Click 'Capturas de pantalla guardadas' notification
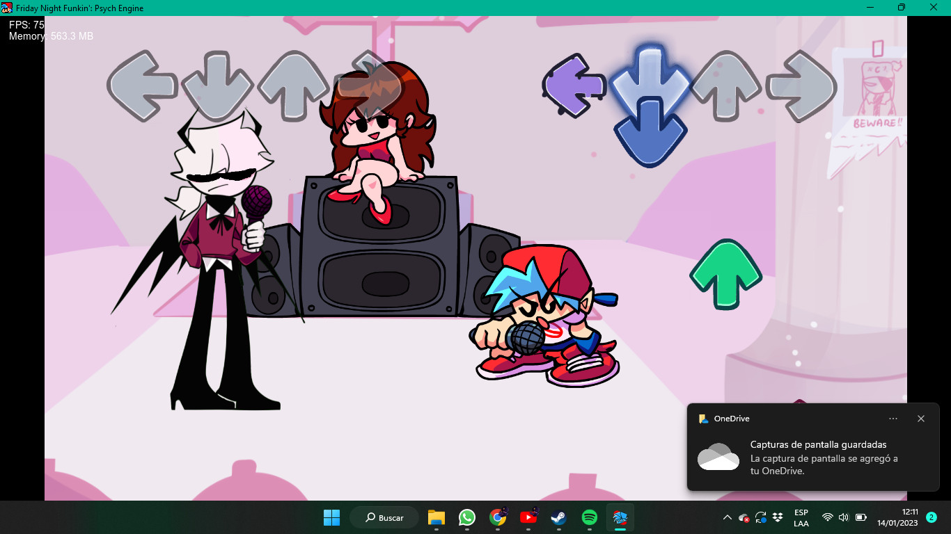Screen dimensions: 951x534 pos(819,444)
